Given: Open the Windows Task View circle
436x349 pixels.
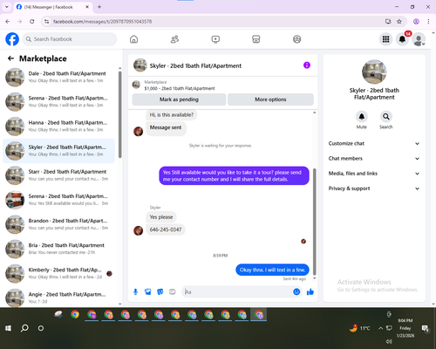Looking at the screenshot, I should tap(41, 328).
